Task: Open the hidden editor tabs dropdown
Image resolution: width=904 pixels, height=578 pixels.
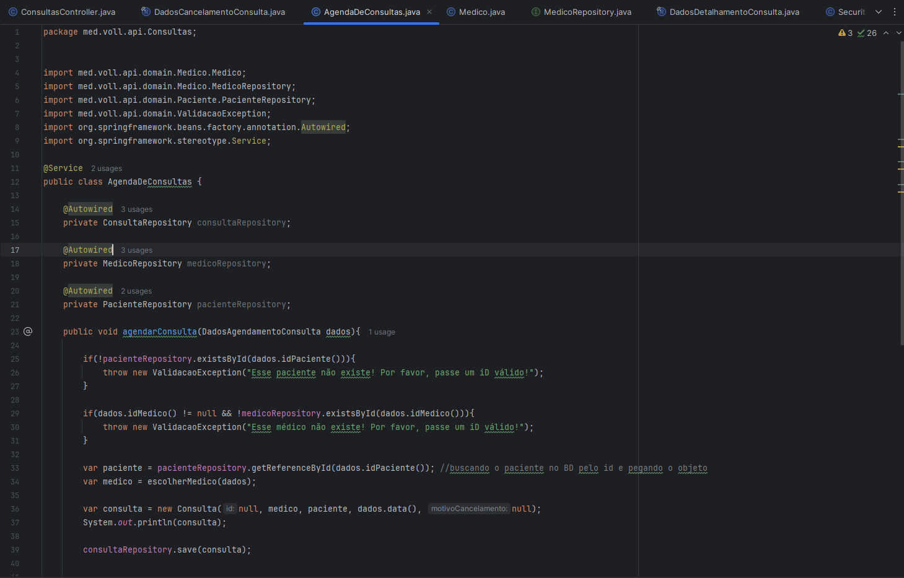Action: point(878,12)
